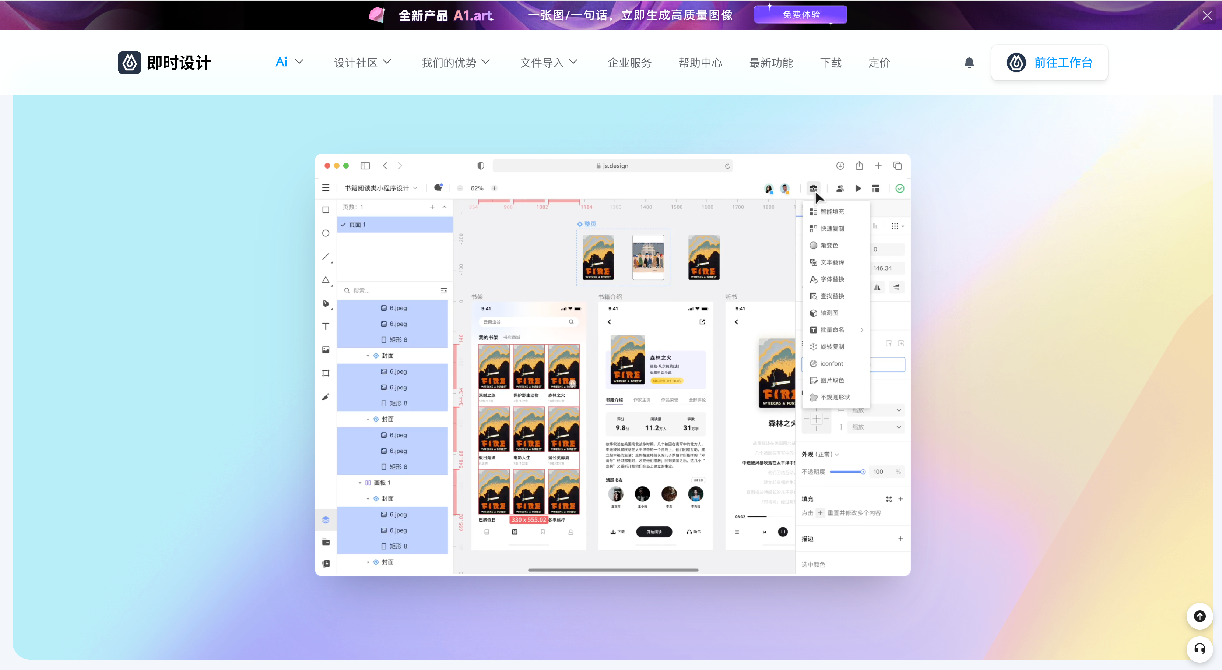Select the slice tool
This screenshot has height=670, width=1222.
point(326,373)
